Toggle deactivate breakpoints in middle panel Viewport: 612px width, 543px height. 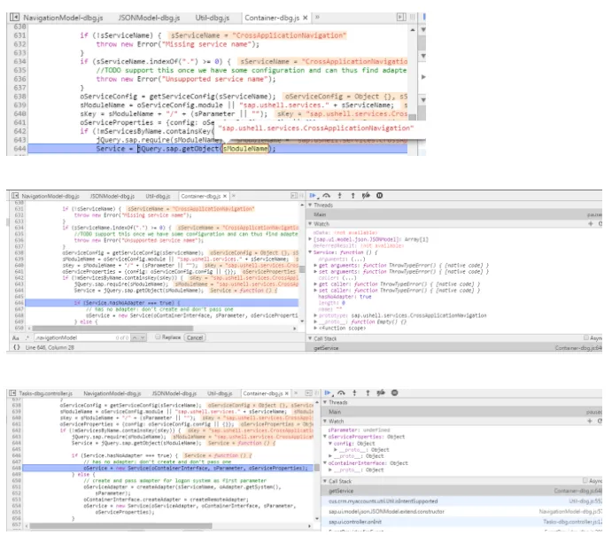(x=366, y=196)
